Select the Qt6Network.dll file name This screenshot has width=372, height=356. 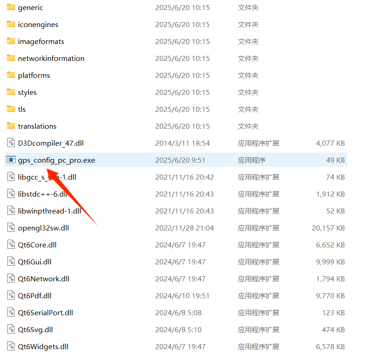pos(44,279)
